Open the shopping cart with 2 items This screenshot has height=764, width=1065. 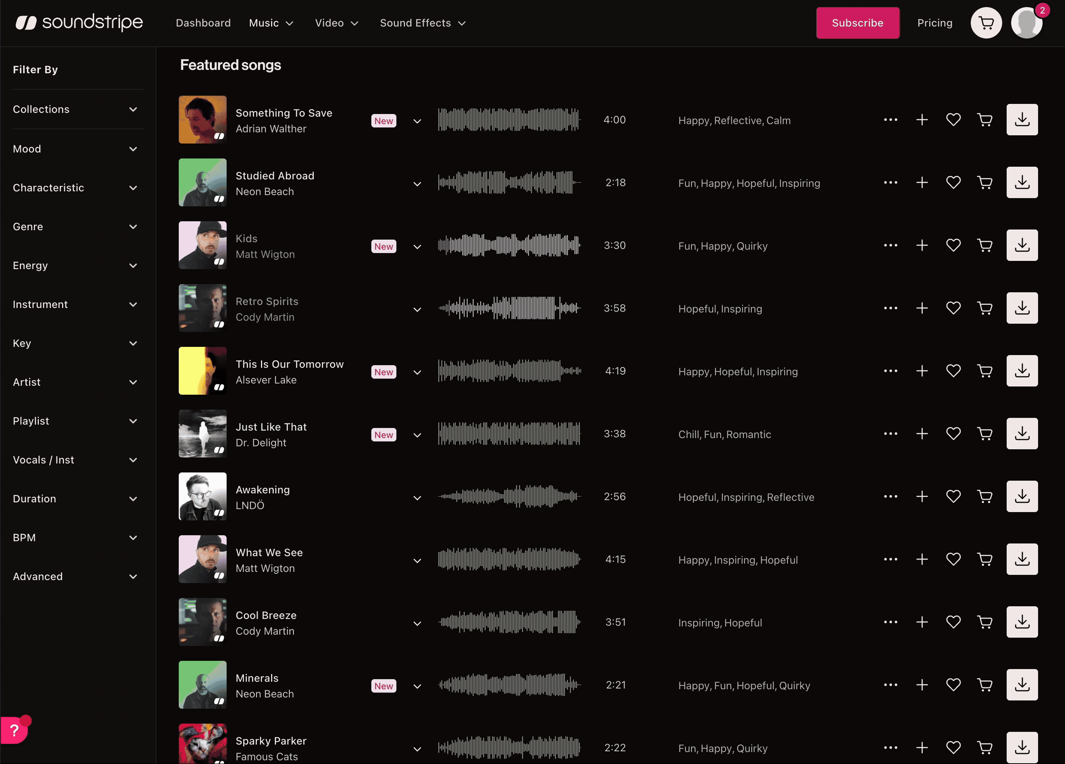point(986,22)
